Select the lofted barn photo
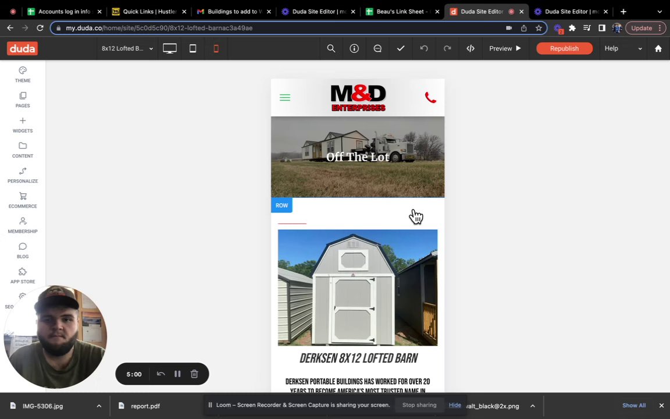 click(x=358, y=287)
